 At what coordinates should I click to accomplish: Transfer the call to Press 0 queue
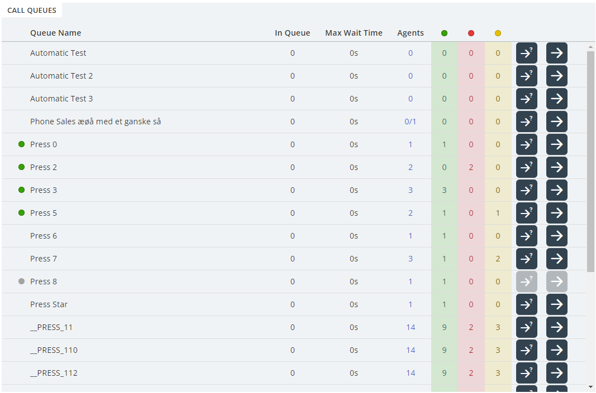(x=556, y=144)
